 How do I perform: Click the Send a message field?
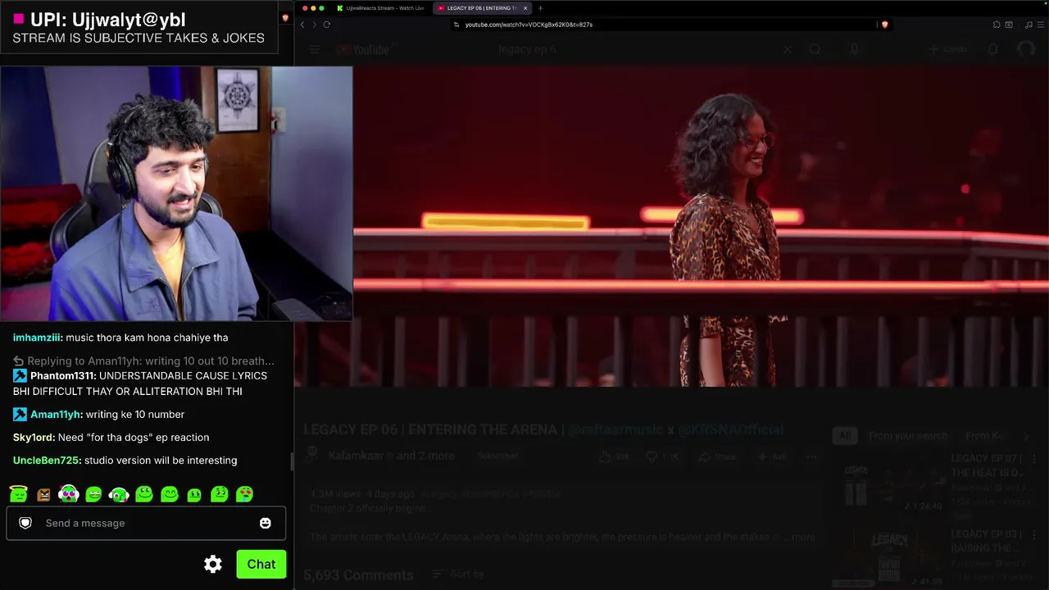146,523
